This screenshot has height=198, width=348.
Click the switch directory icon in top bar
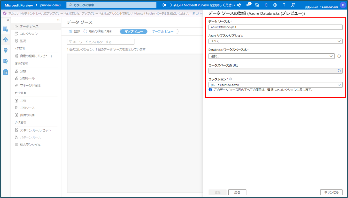(257, 5)
